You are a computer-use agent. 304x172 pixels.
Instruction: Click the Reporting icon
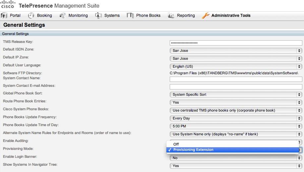tap(171, 16)
